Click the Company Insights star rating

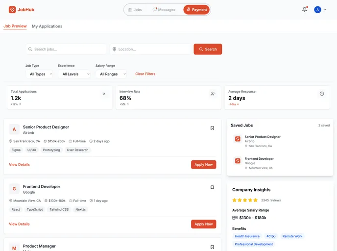(245, 200)
